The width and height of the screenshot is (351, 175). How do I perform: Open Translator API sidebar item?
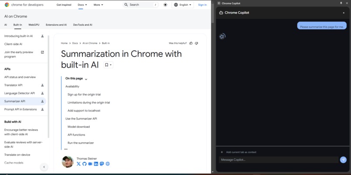pos(13,85)
